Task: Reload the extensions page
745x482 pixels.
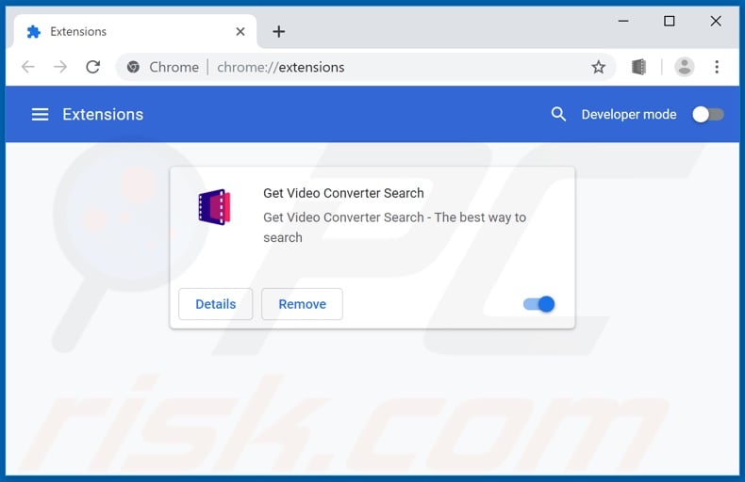Action: click(93, 67)
